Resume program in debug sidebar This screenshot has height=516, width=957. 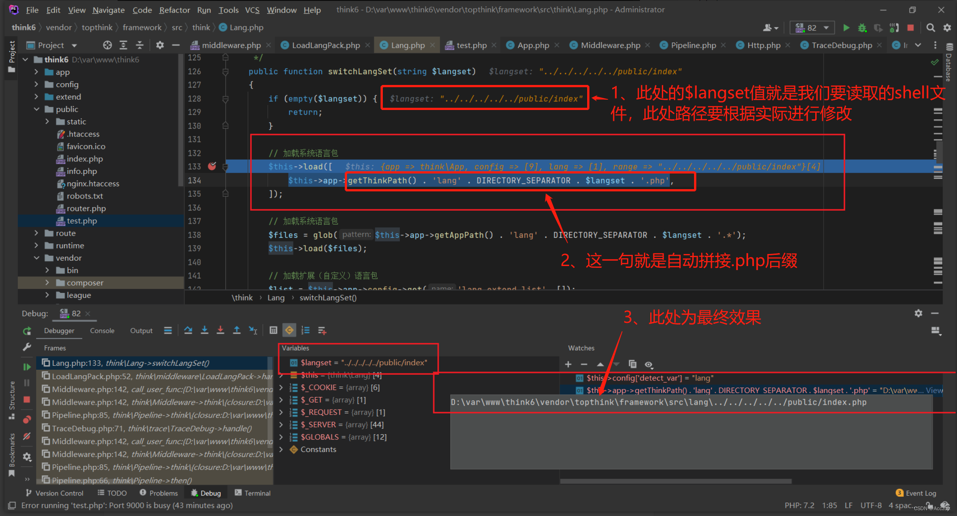click(27, 367)
